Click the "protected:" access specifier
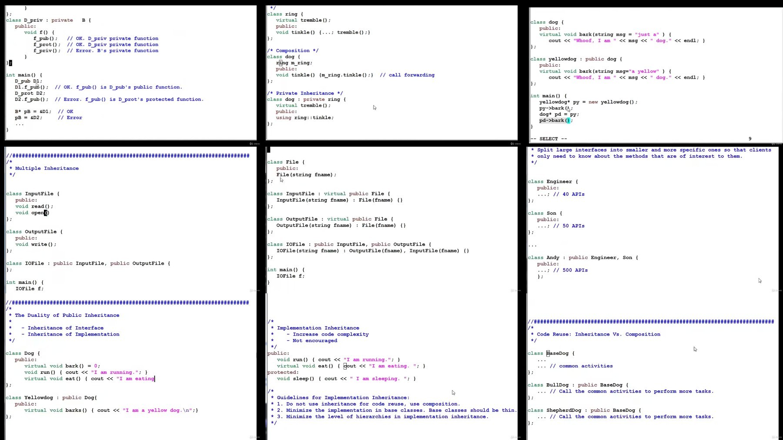 (283, 373)
